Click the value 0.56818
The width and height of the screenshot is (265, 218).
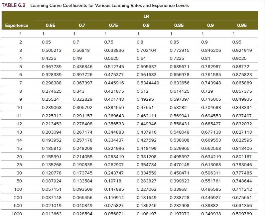click(x=81, y=50)
